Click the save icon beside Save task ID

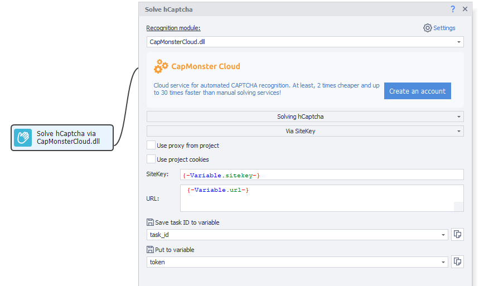tap(150, 222)
